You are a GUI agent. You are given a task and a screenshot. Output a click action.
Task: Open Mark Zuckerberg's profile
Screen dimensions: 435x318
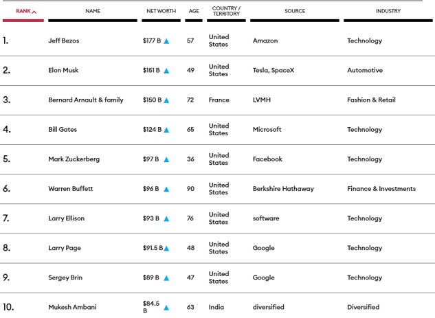[74, 159]
